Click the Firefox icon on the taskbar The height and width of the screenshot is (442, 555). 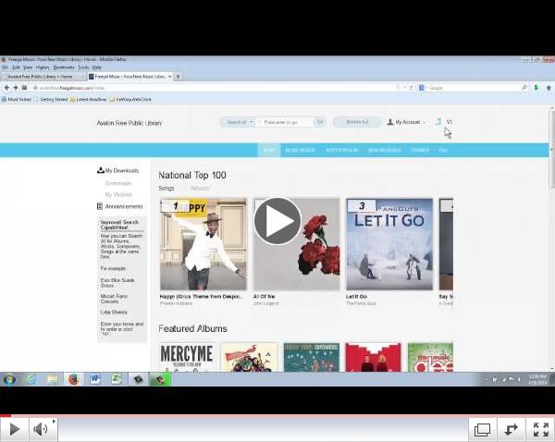pyautogui.click(x=74, y=379)
